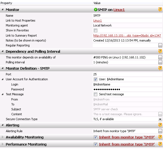Click the green status icon beside SMTP on Linux1

[95, 10]
